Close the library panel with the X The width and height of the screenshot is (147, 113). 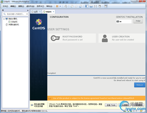28,10
